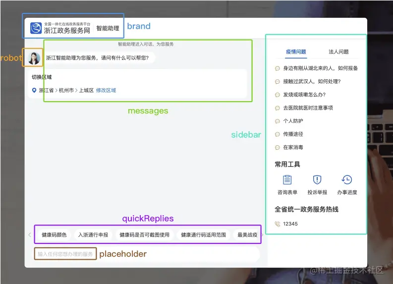Open the 在家消毒 question

click(293, 147)
